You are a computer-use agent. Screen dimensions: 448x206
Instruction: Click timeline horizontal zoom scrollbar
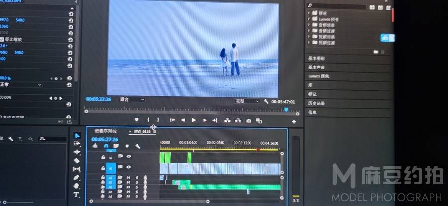tap(149, 201)
